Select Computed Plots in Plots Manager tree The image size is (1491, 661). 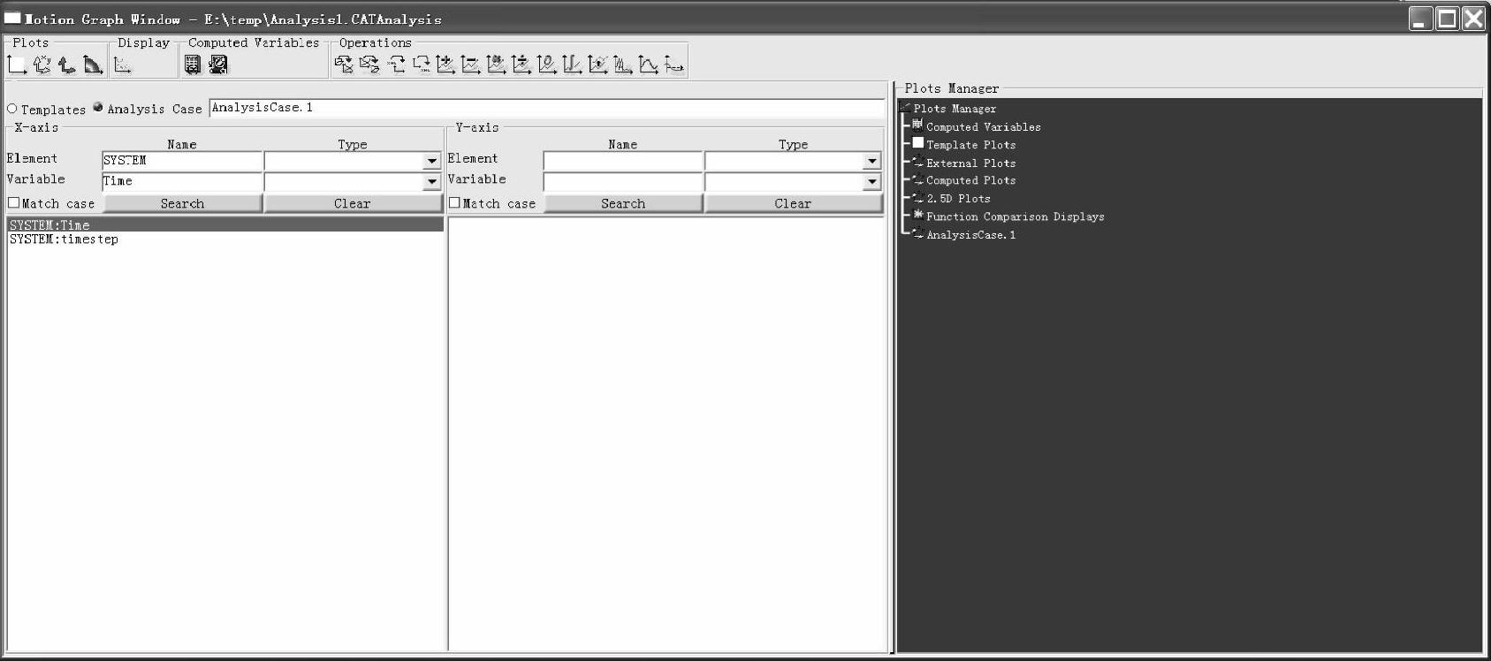(x=970, y=180)
